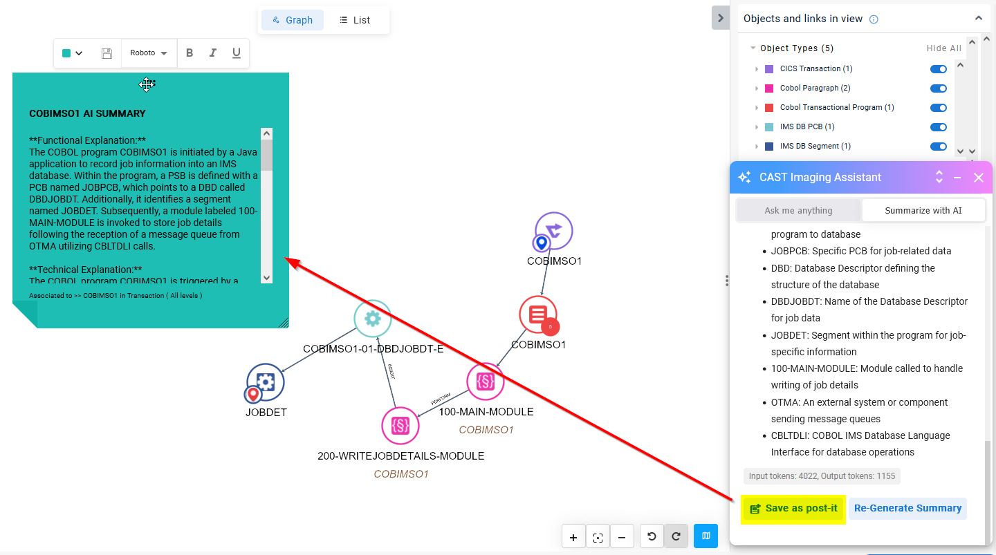This screenshot has width=996, height=555.
Task: Click the post-it save disk icon
Action: 107,53
